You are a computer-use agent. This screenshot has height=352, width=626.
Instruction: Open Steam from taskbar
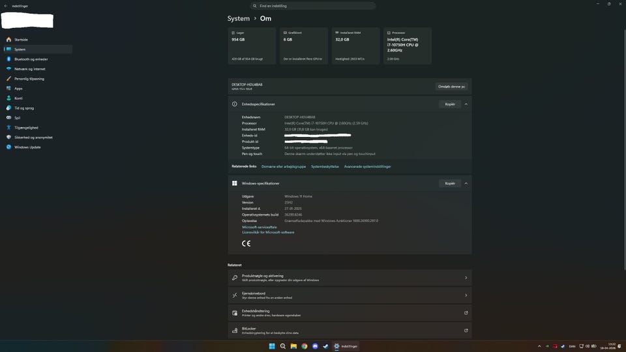coord(326,346)
